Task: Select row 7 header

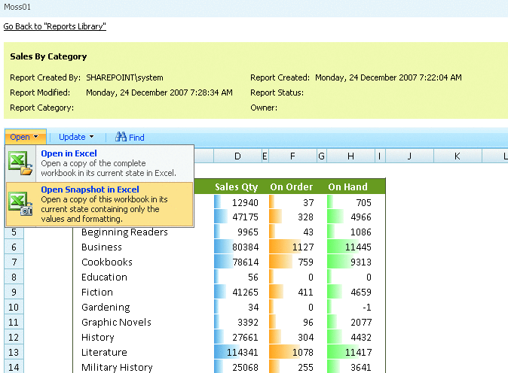Action: click(14, 262)
